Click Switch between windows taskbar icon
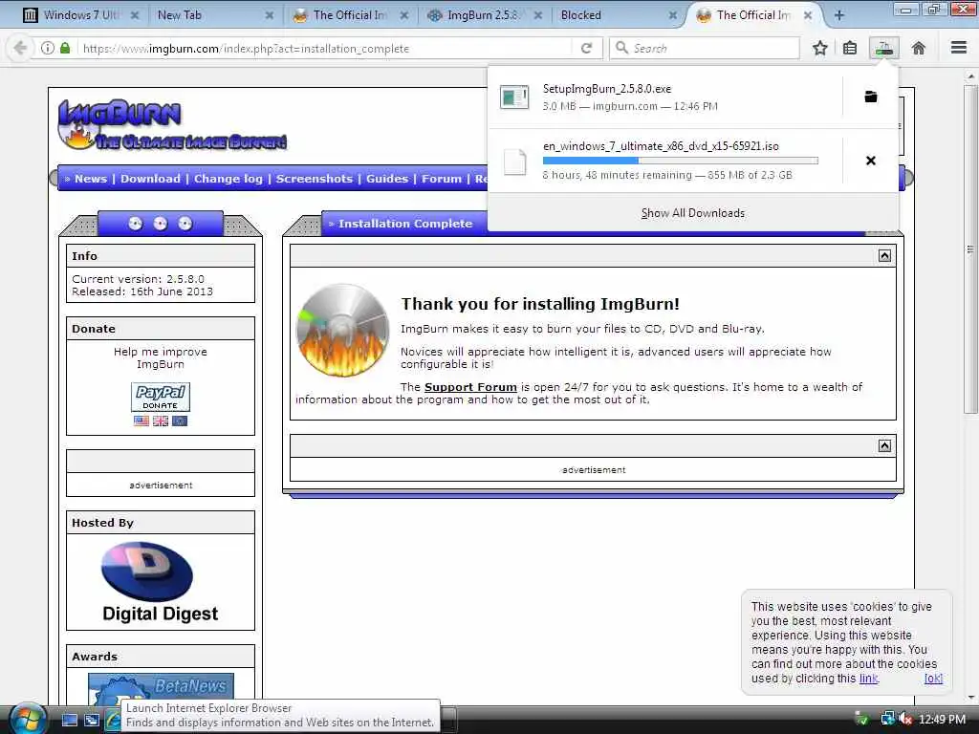The image size is (979, 734). [92, 720]
